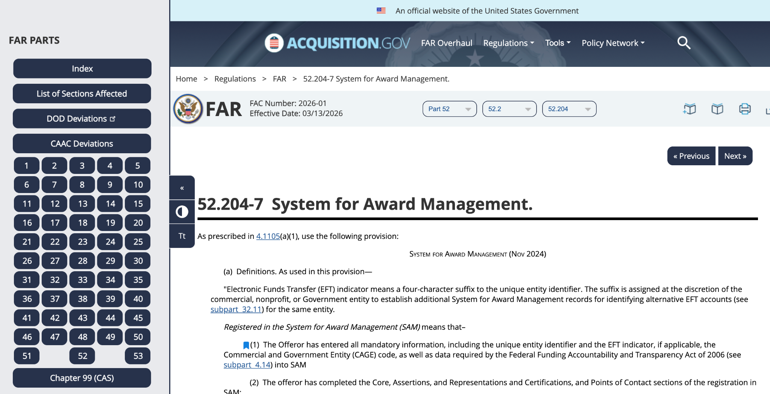
Task: Select FAR Part 53
Action: (x=138, y=356)
